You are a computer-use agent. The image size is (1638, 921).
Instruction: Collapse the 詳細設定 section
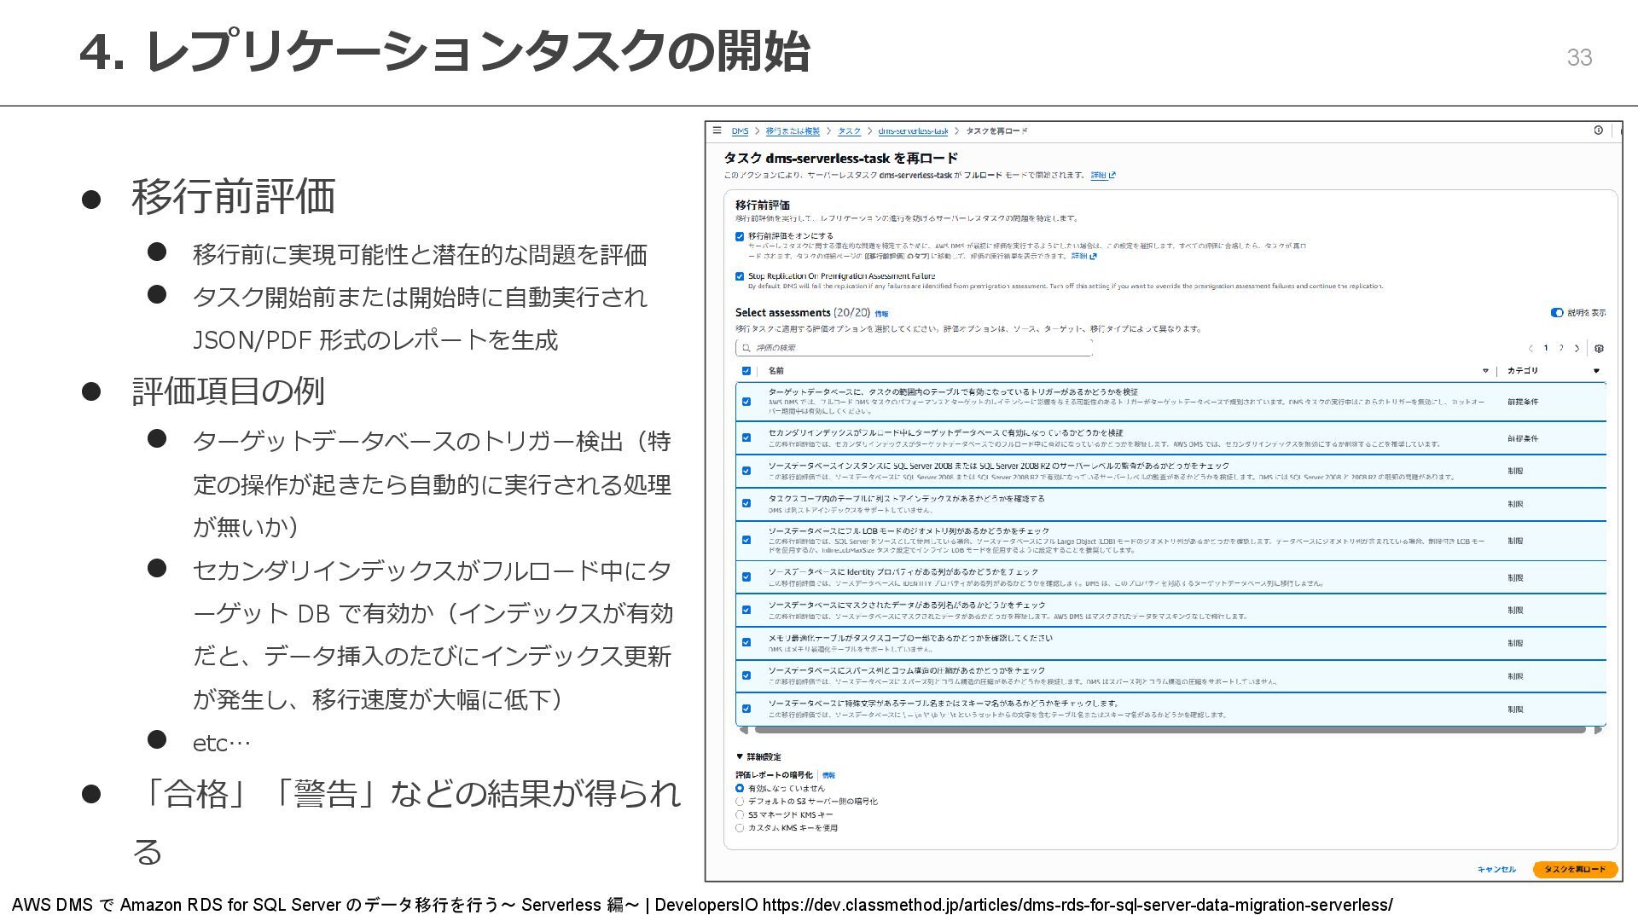[x=740, y=756]
